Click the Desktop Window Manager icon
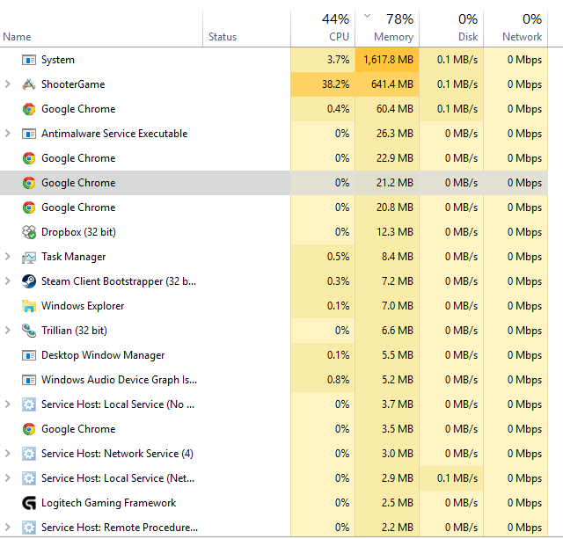Viewport: 563px width, 539px height. tap(29, 355)
